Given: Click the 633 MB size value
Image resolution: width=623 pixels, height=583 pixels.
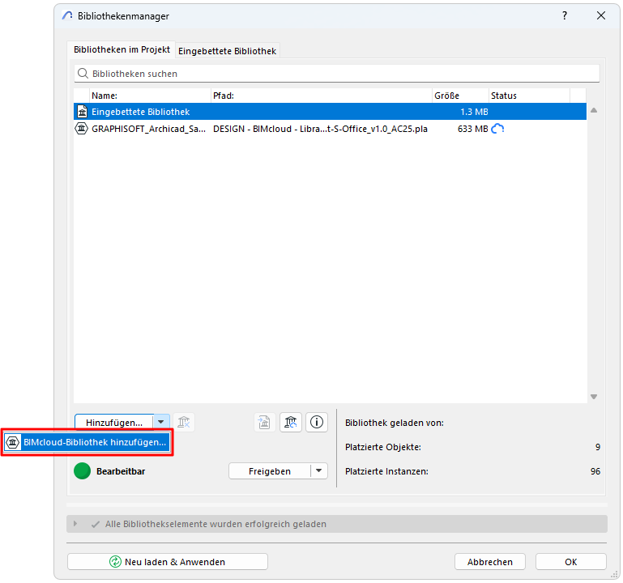Looking at the screenshot, I should (472, 129).
